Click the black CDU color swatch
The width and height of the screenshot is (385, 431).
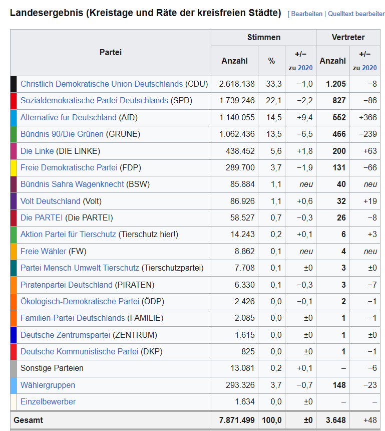pyautogui.click(x=14, y=84)
